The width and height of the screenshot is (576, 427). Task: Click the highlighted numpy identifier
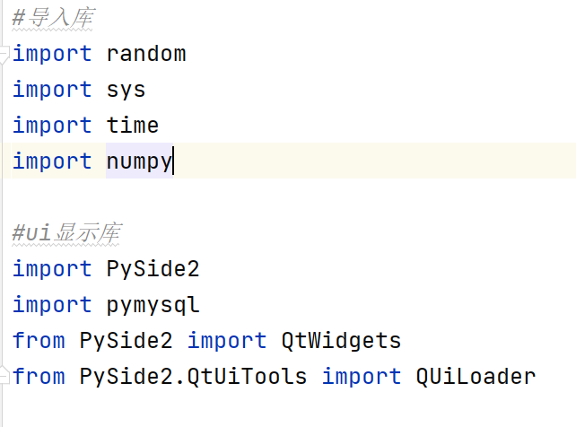[139, 161]
